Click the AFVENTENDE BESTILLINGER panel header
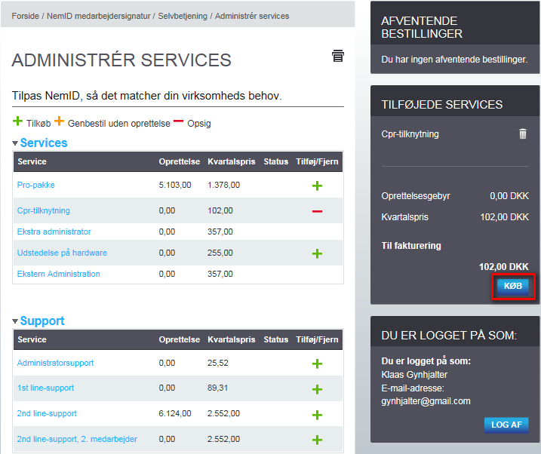541x454 pixels. [455, 23]
